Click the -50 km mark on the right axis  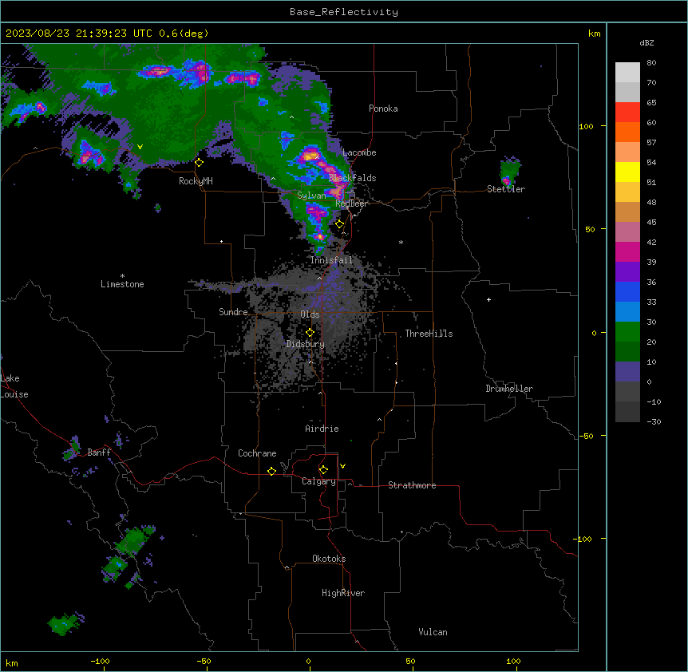pyautogui.click(x=586, y=436)
